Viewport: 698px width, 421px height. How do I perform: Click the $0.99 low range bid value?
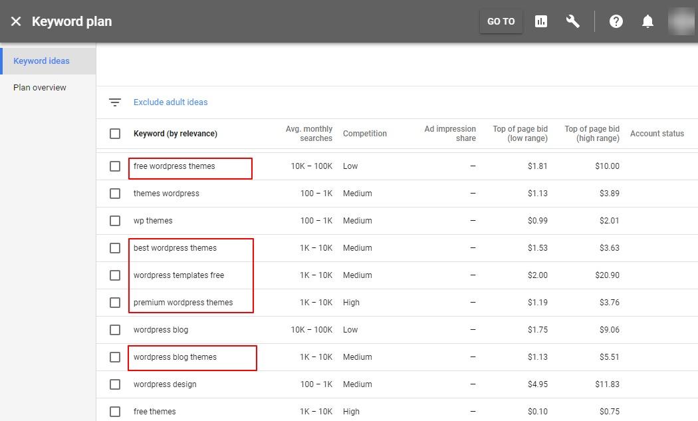point(538,221)
